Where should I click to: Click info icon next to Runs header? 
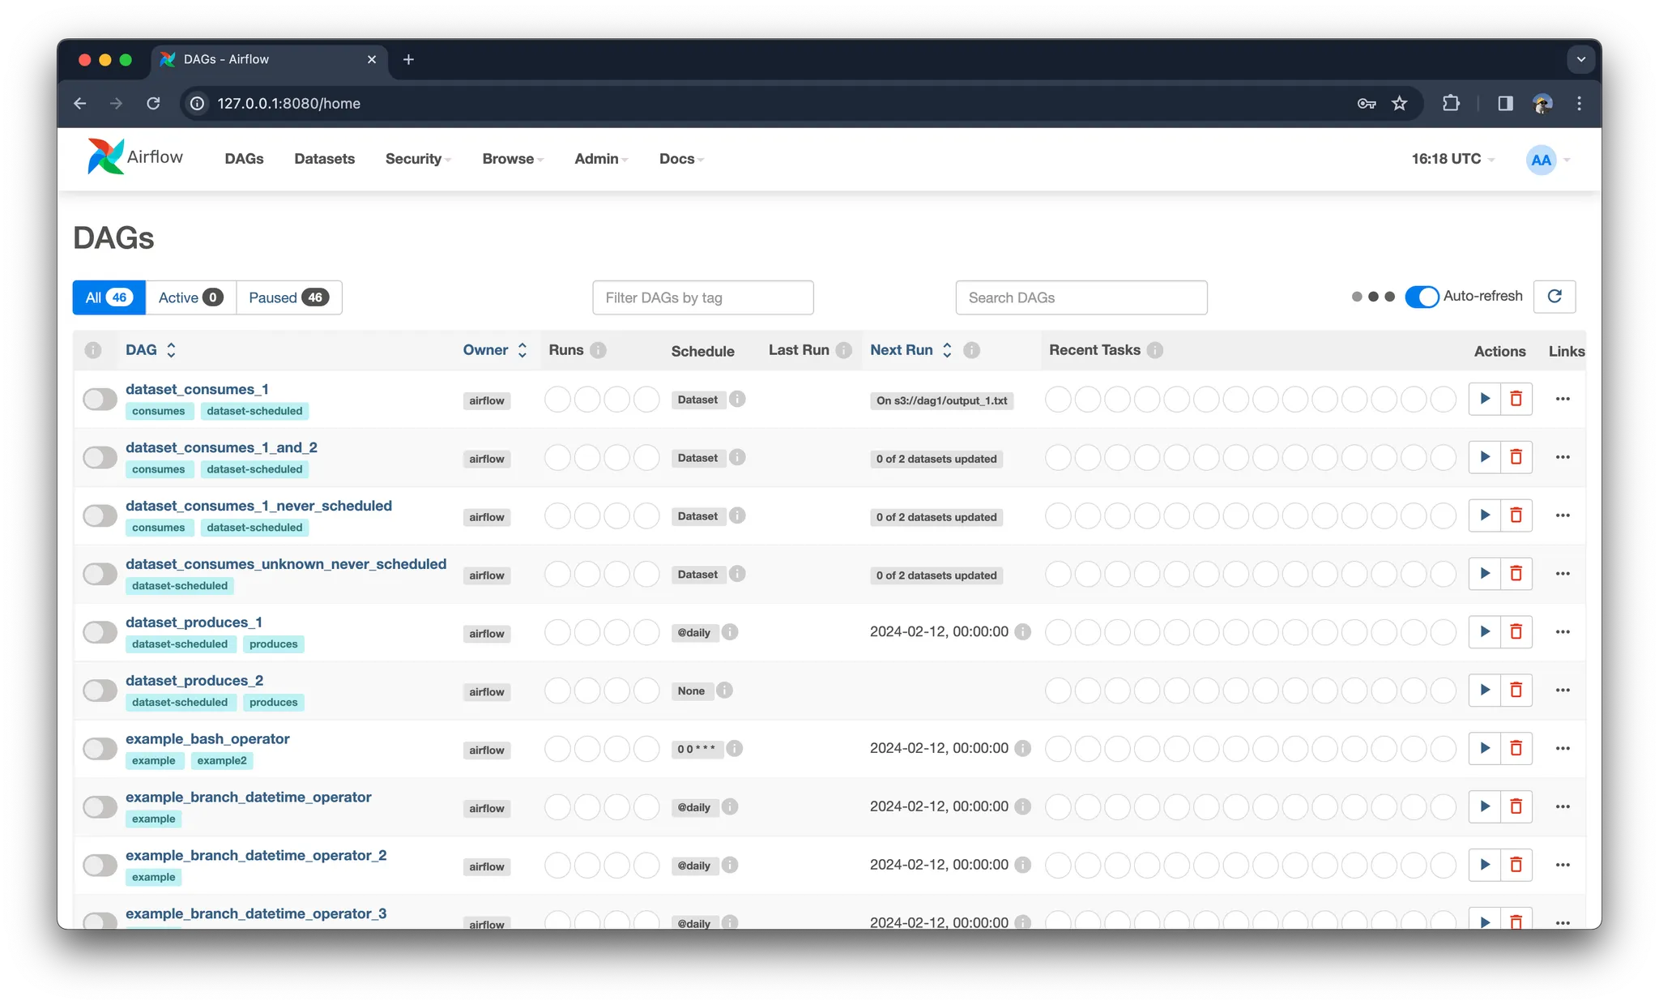[x=598, y=350]
